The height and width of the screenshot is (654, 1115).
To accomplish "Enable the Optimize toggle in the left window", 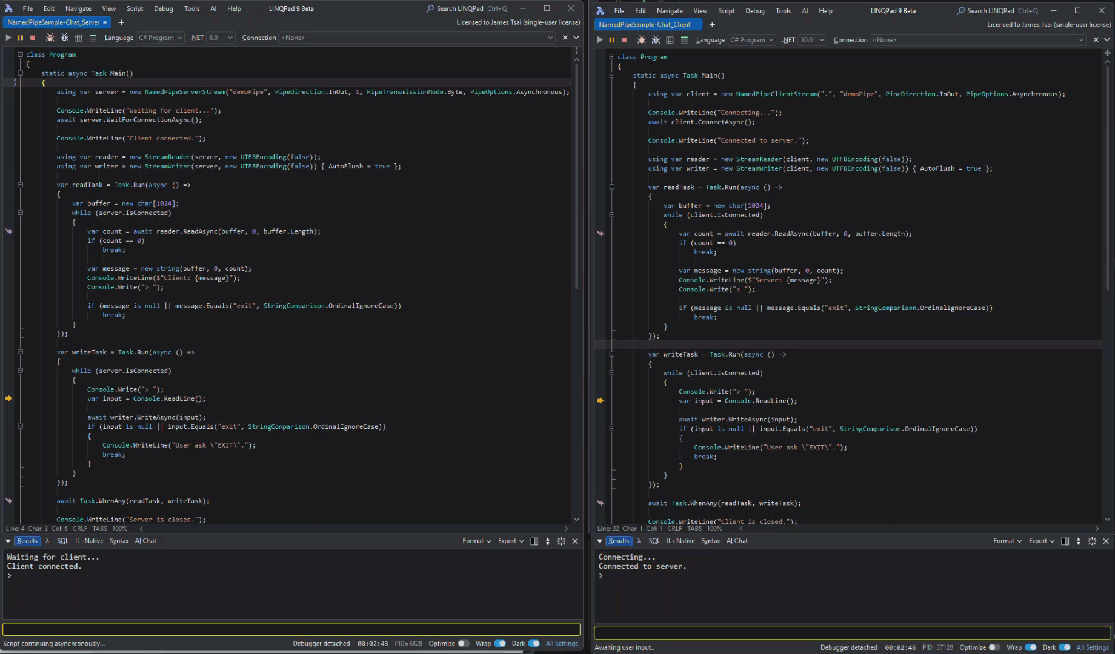I will click(x=463, y=644).
